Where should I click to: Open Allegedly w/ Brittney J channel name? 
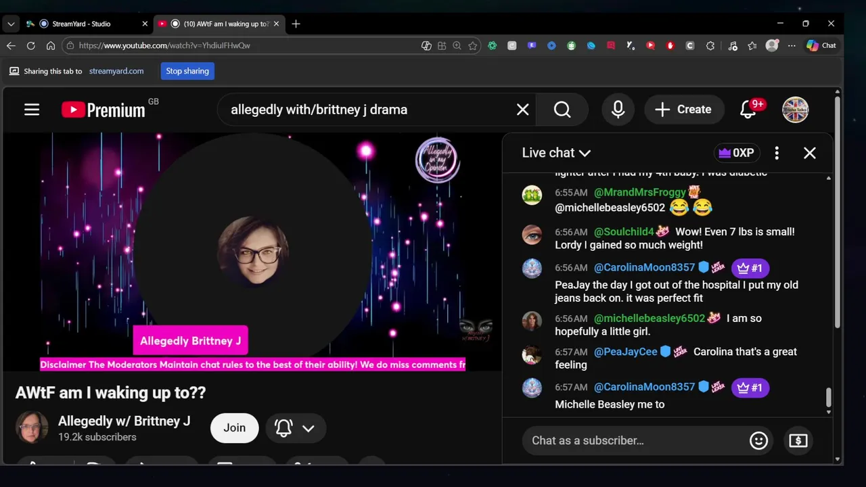124,421
